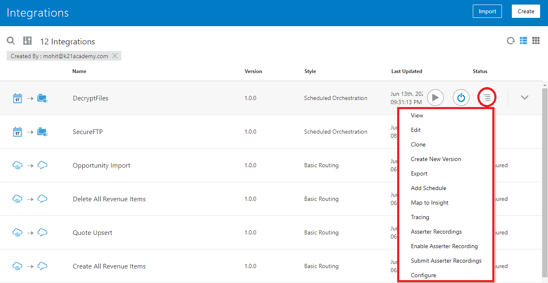Enable Asserter Recording from the menu
The height and width of the screenshot is (283, 548).
[x=444, y=246]
